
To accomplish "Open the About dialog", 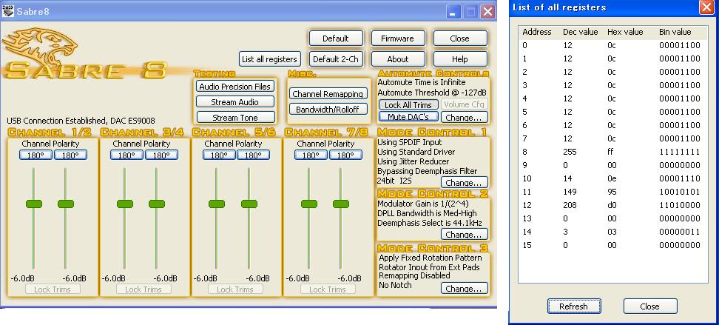I will [397, 58].
